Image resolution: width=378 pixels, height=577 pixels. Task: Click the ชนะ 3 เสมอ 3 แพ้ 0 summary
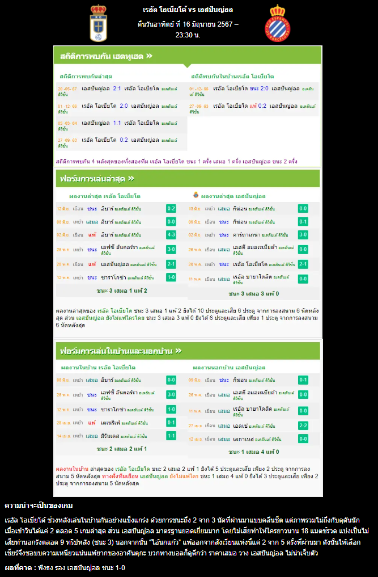254,294
